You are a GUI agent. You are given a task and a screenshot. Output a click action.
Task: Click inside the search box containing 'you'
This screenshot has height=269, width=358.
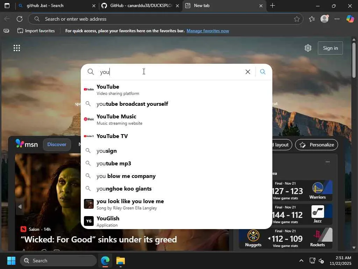[x=169, y=72]
